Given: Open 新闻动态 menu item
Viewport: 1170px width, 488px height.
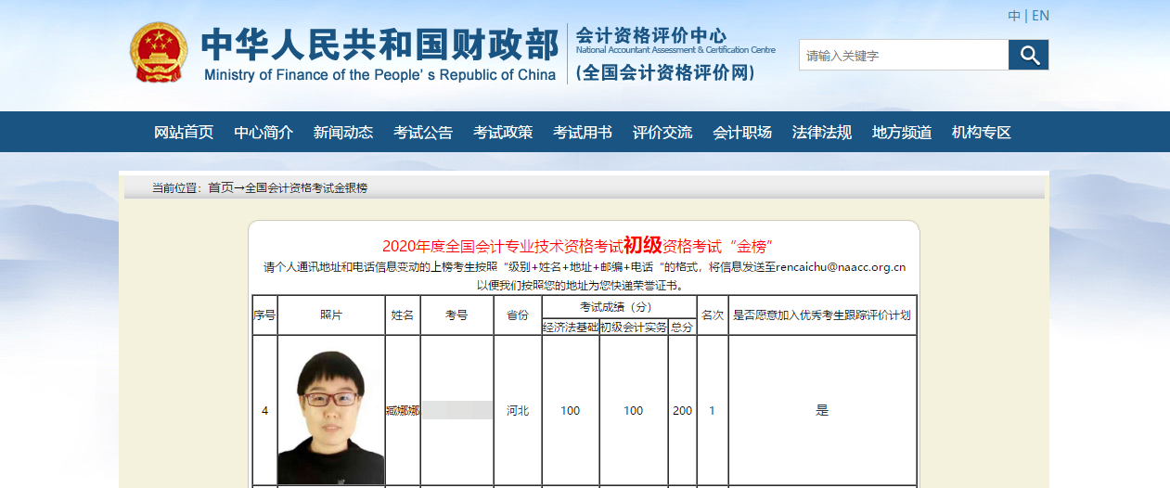Looking at the screenshot, I should tap(343, 133).
